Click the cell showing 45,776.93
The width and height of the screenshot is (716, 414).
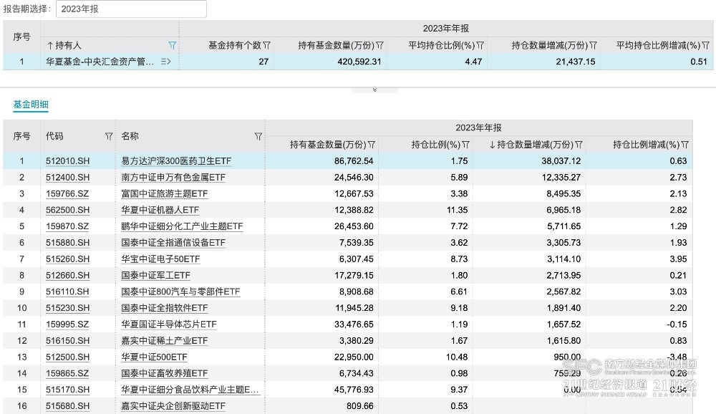tap(354, 390)
